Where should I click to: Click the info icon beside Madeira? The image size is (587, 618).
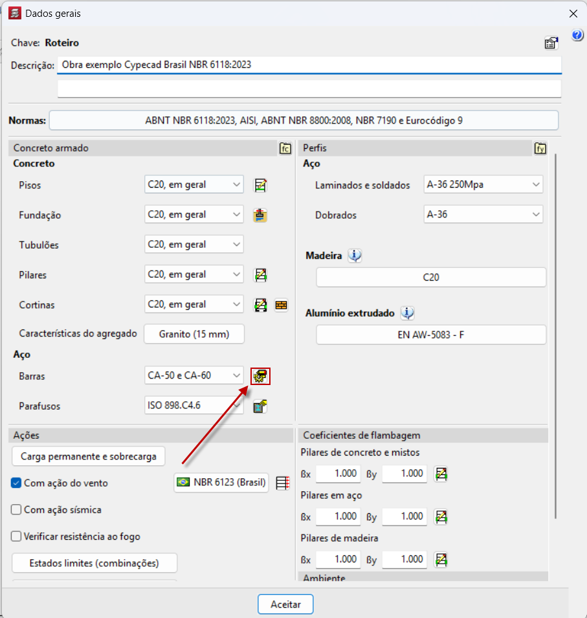355,256
